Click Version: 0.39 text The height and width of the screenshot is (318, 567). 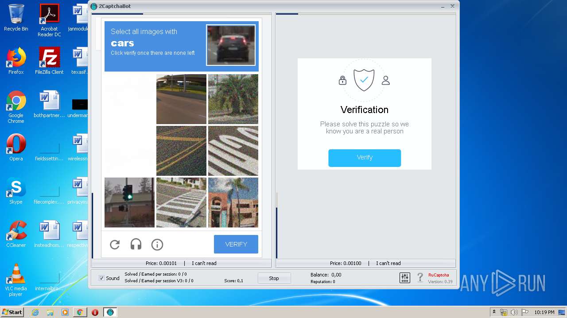440,282
